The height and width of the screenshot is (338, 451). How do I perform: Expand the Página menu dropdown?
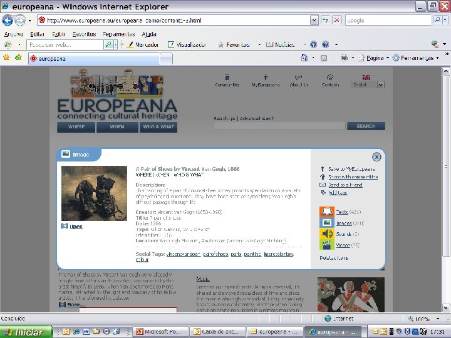(387, 58)
